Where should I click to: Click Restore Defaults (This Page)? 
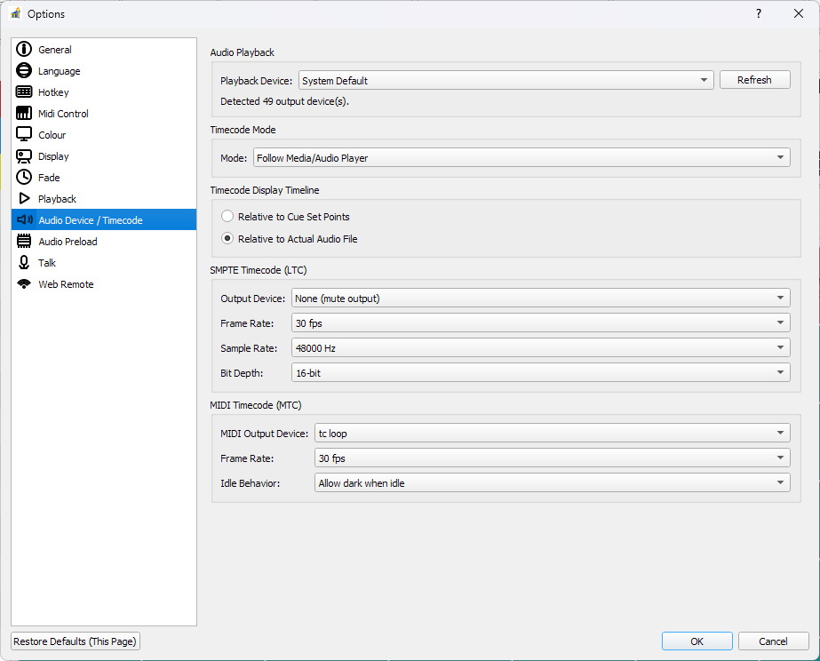(x=75, y=641)
